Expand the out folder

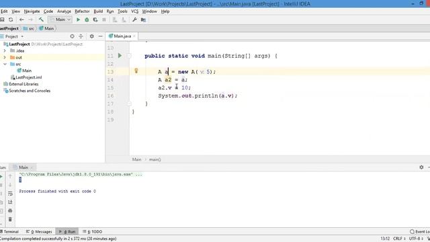[5, 57]
